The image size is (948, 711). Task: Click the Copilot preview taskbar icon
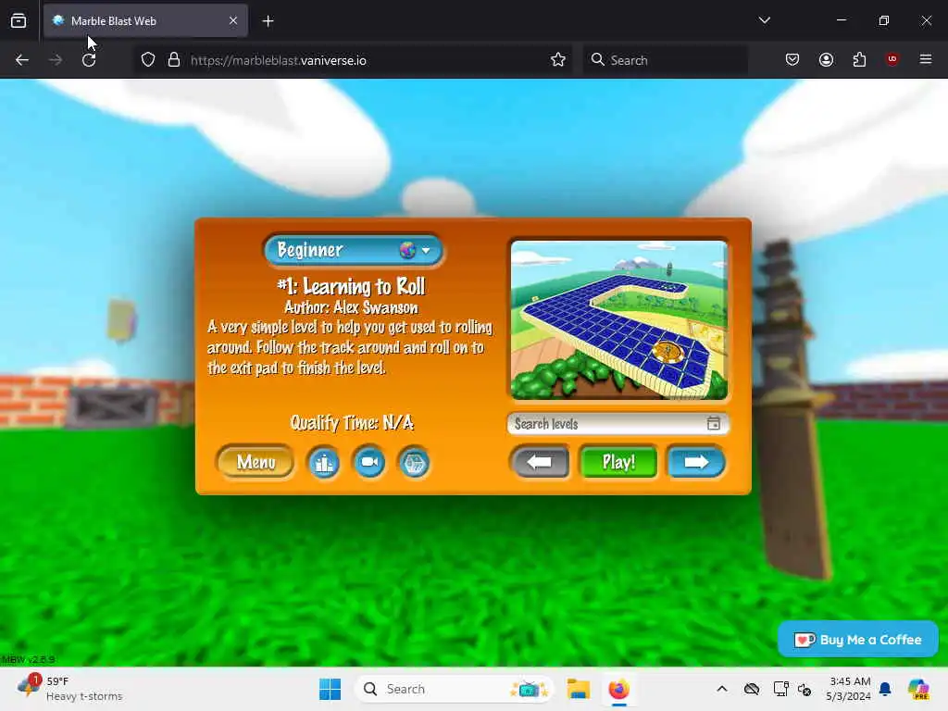[918, 689]
